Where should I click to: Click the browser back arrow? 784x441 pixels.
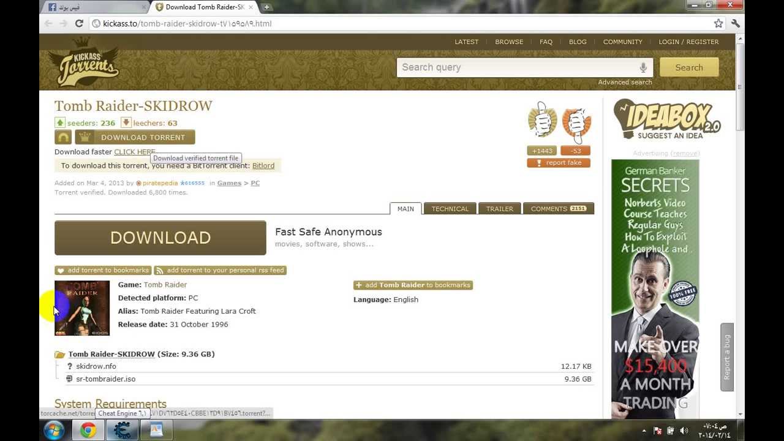pos(48,23)
